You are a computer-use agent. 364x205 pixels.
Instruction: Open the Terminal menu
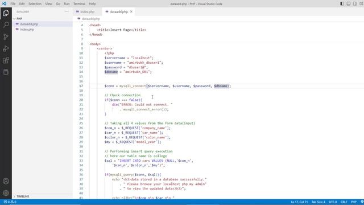[79, 4]
